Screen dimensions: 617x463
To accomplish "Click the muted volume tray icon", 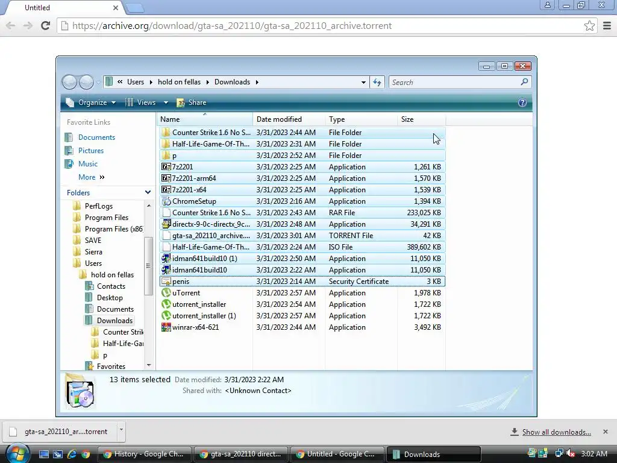I will point(571,453).
